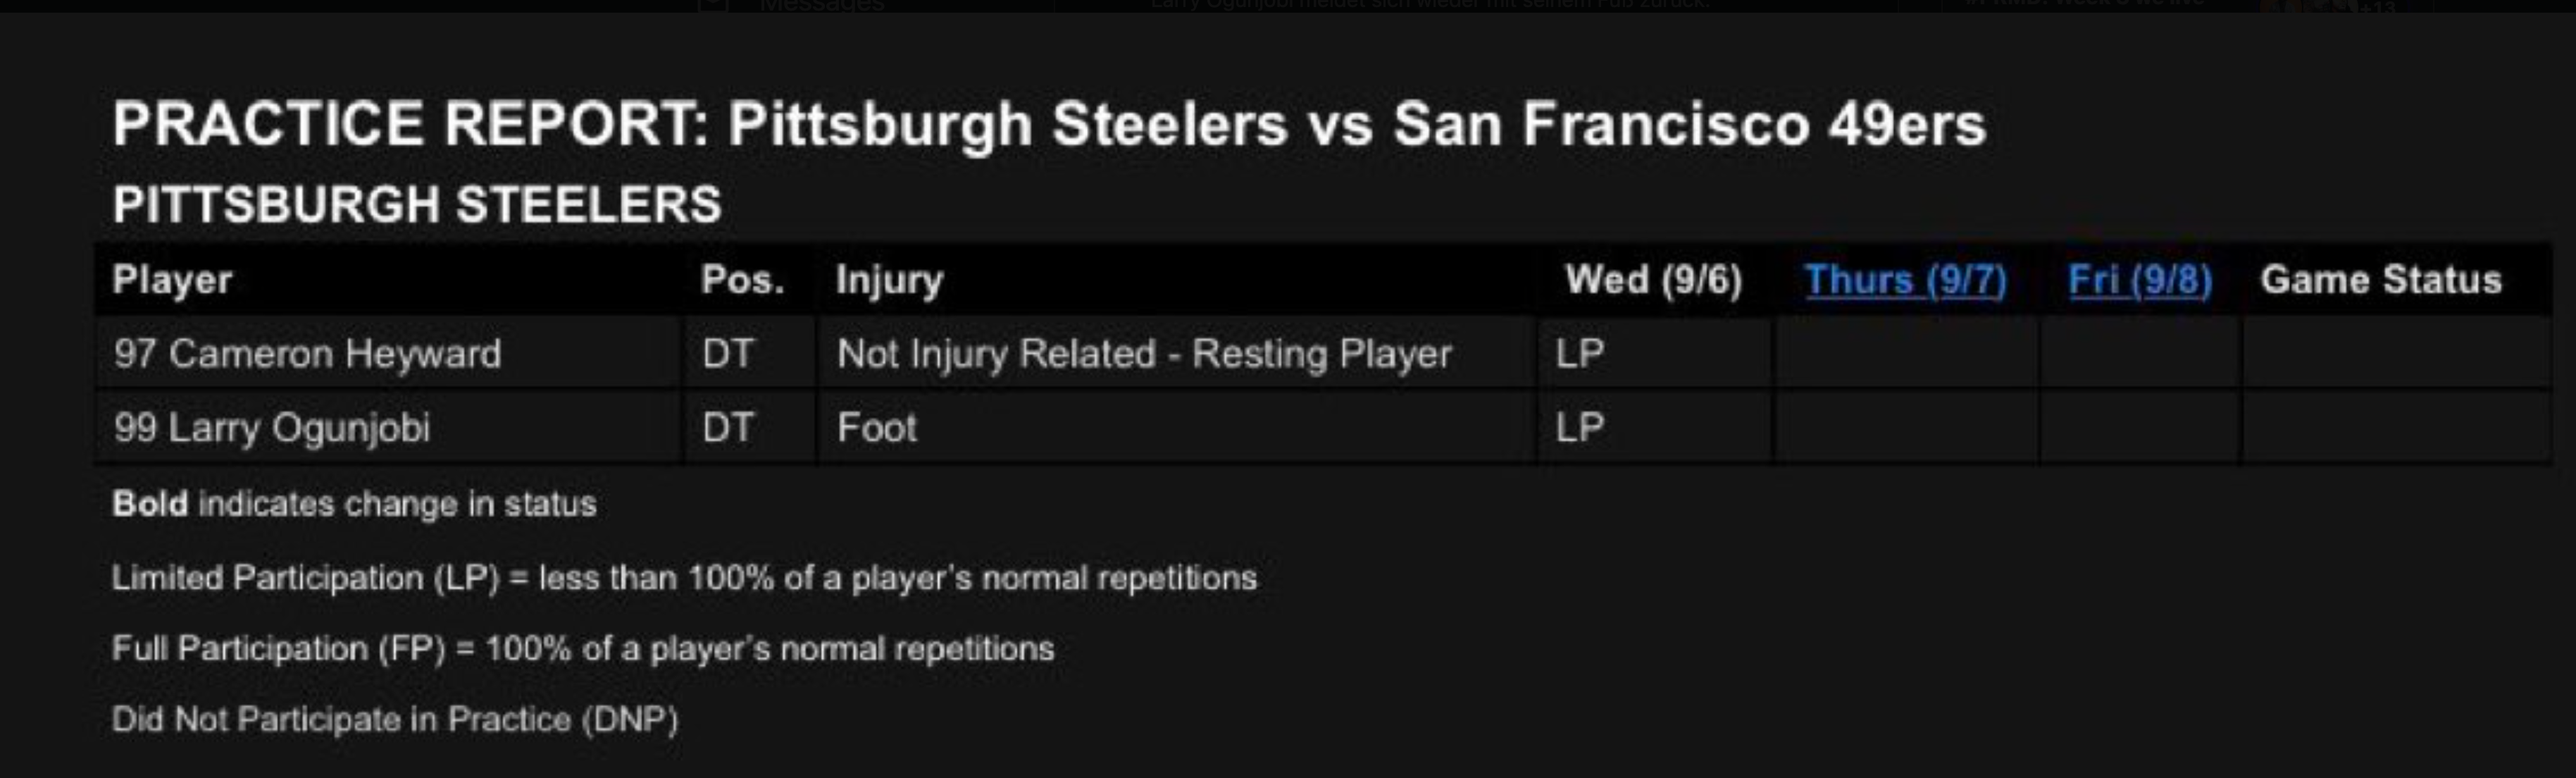Select the 97 Cameron Heyward player cell
This screenshot has width=2576, height=778.
pyautogui.click(x=307, y=354)
